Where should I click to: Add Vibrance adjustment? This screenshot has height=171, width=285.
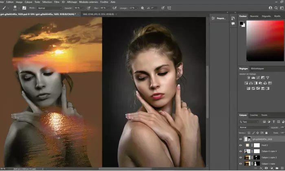267,78
